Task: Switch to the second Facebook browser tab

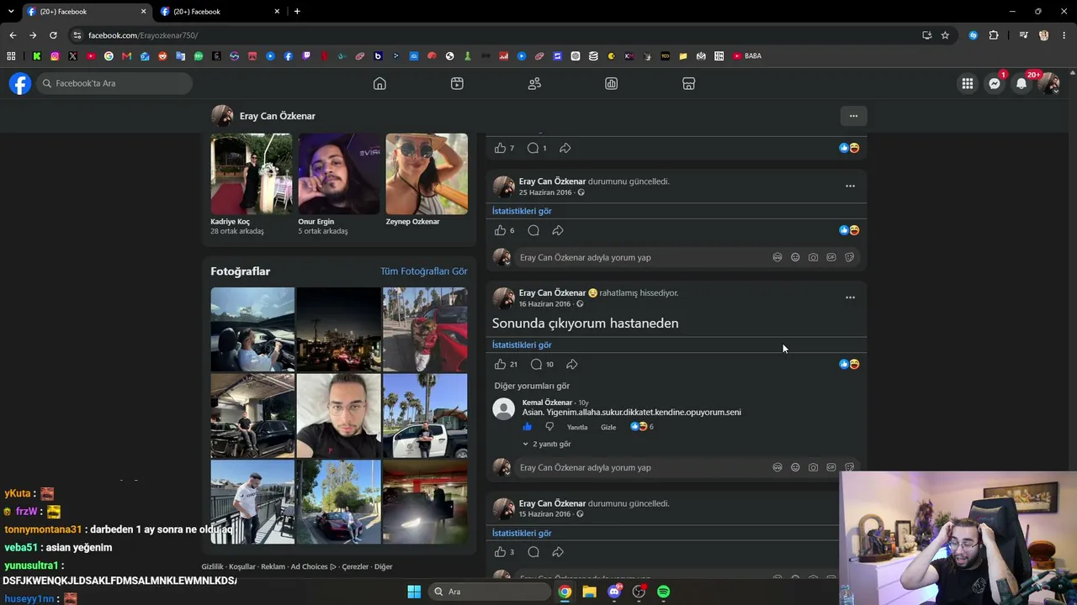Action: click(x=219, y=12)
